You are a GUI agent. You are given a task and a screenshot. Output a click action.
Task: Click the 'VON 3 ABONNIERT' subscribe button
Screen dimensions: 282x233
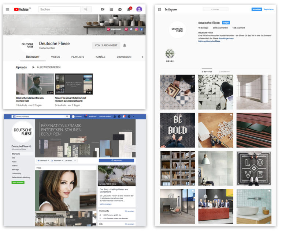[x=106, y=45]
